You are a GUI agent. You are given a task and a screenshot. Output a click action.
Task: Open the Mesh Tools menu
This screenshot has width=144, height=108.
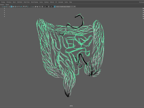[x=27, y=2]
